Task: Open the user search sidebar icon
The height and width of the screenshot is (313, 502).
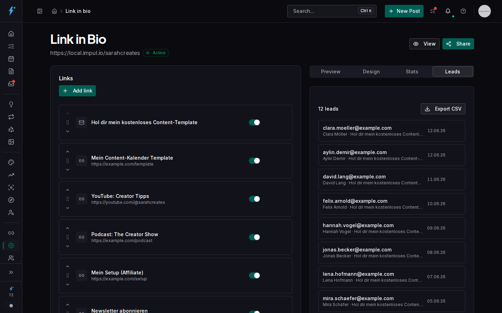Action: 11,212
